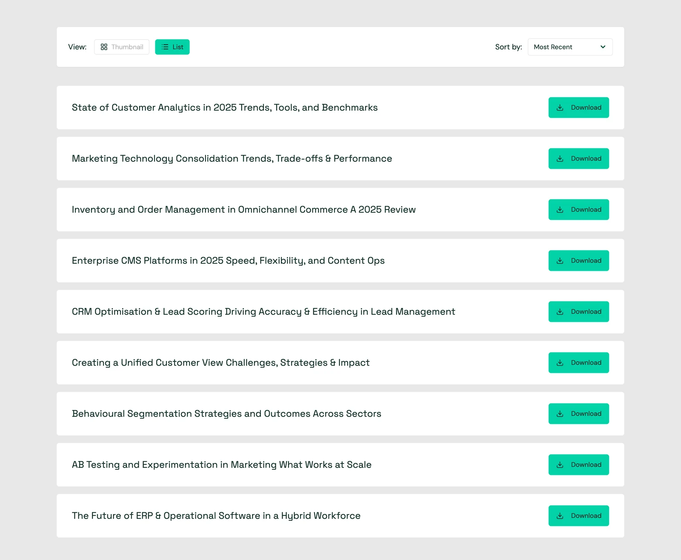Expand sort options with chevron arrow
Viewport: 681px width, 560px height.
pyautogui.click(x=603, y=47)
